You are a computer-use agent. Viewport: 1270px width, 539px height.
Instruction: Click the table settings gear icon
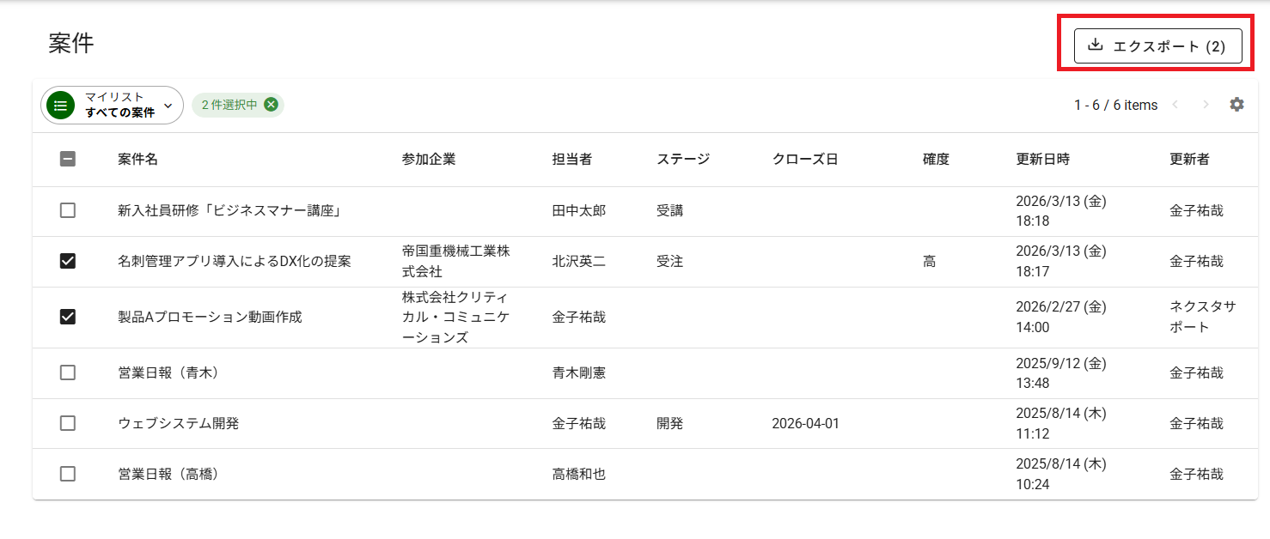point(1236,105)
